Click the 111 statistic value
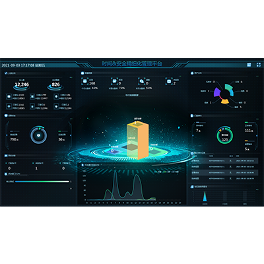The width and height of the screenshot is (264, 264). [x=249, y=131]
